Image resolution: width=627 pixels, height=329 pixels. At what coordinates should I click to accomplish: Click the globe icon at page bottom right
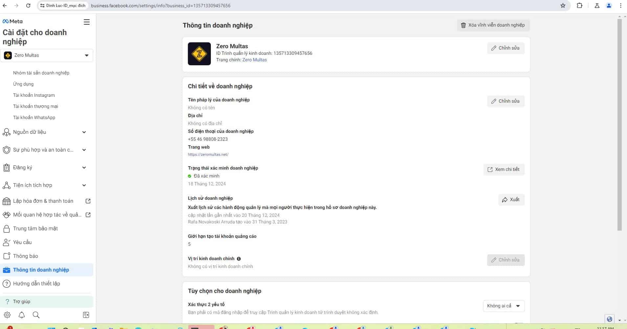[610, 319]
